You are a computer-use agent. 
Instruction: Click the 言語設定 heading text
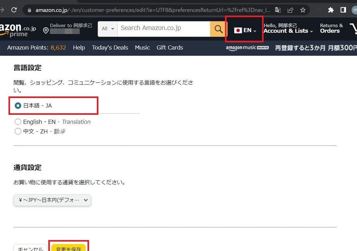[27, 68]
